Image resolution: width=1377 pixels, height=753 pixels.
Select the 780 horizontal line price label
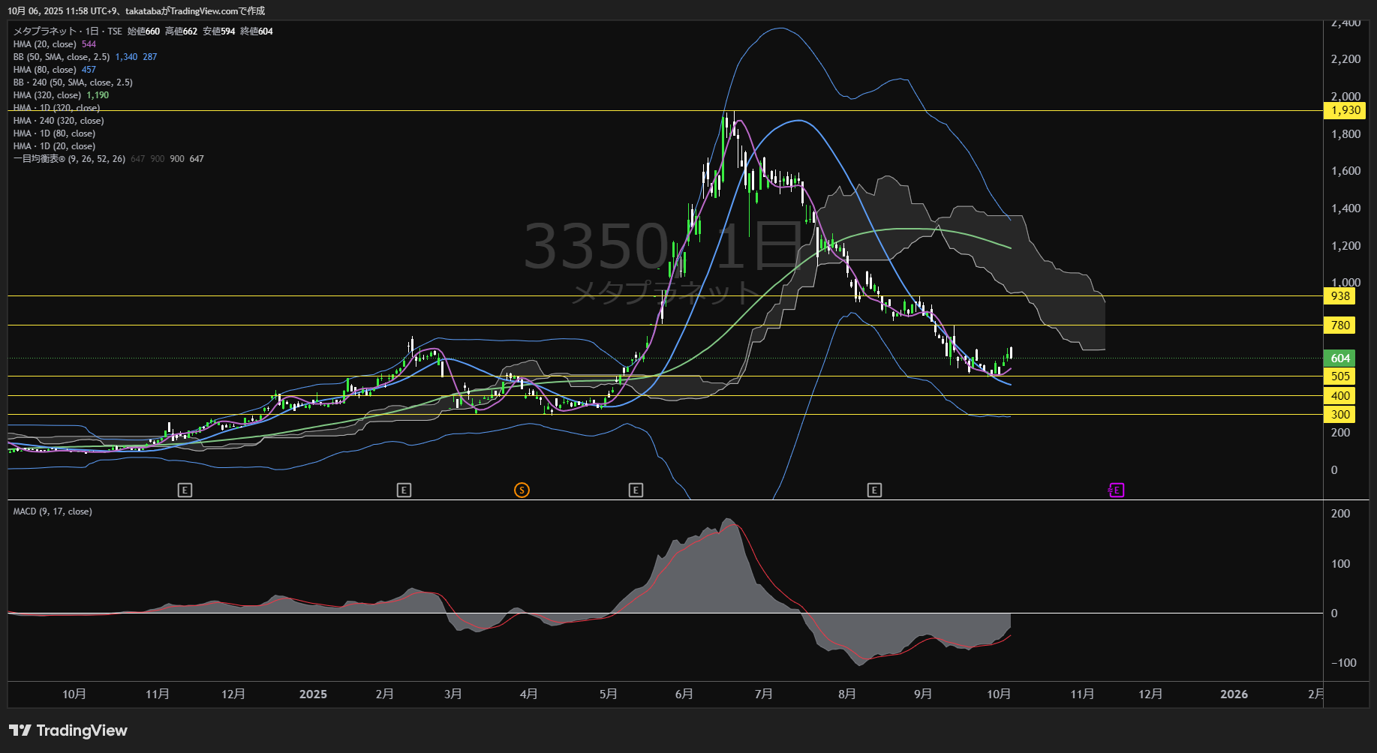click(1340, 325)
